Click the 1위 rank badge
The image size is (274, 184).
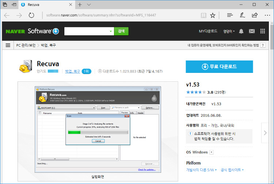click(86, 71)
